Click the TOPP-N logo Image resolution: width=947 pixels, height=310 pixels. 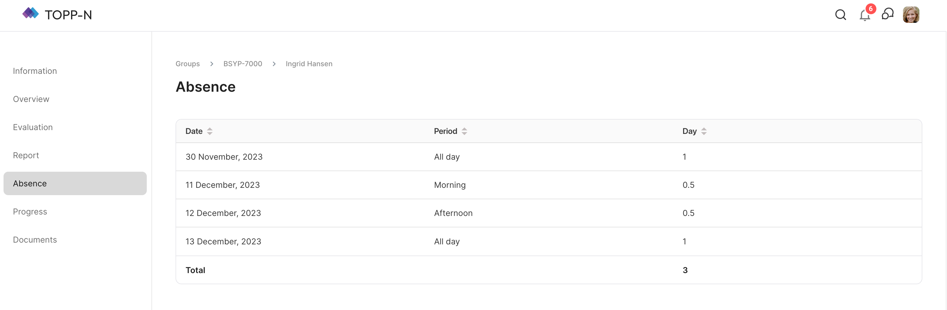coord(57,15)
